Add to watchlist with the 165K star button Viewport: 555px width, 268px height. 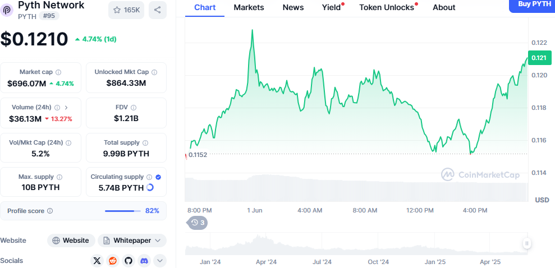pyautogui.click(x=126, y=10)
